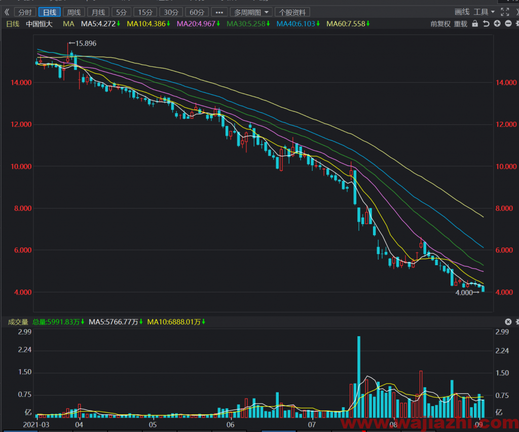Image resolution: width=519 pixels, height=432 pixels.
Task: Collapse the panel with the double-left chevron
Action: (7, 12)
